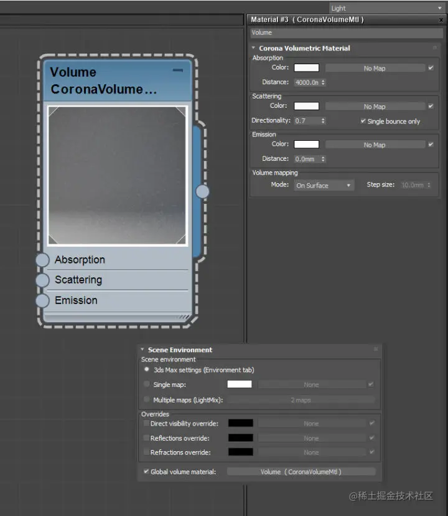Click the Absorption Distance value field

pos(307,82)
